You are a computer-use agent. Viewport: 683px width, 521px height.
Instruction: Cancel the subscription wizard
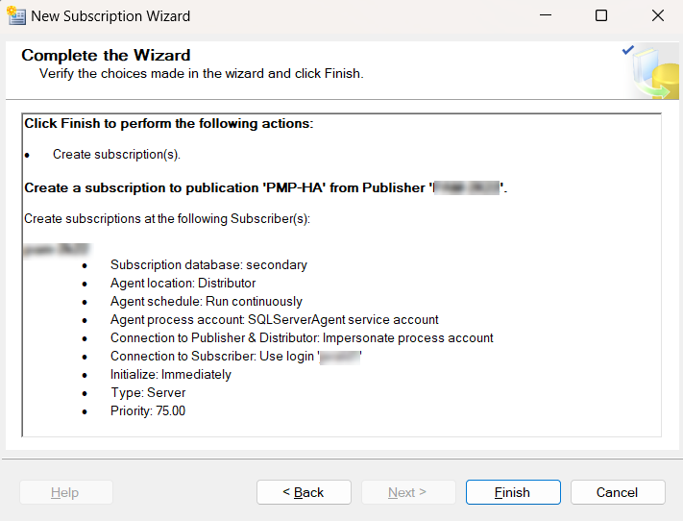[x=617, y=492]
